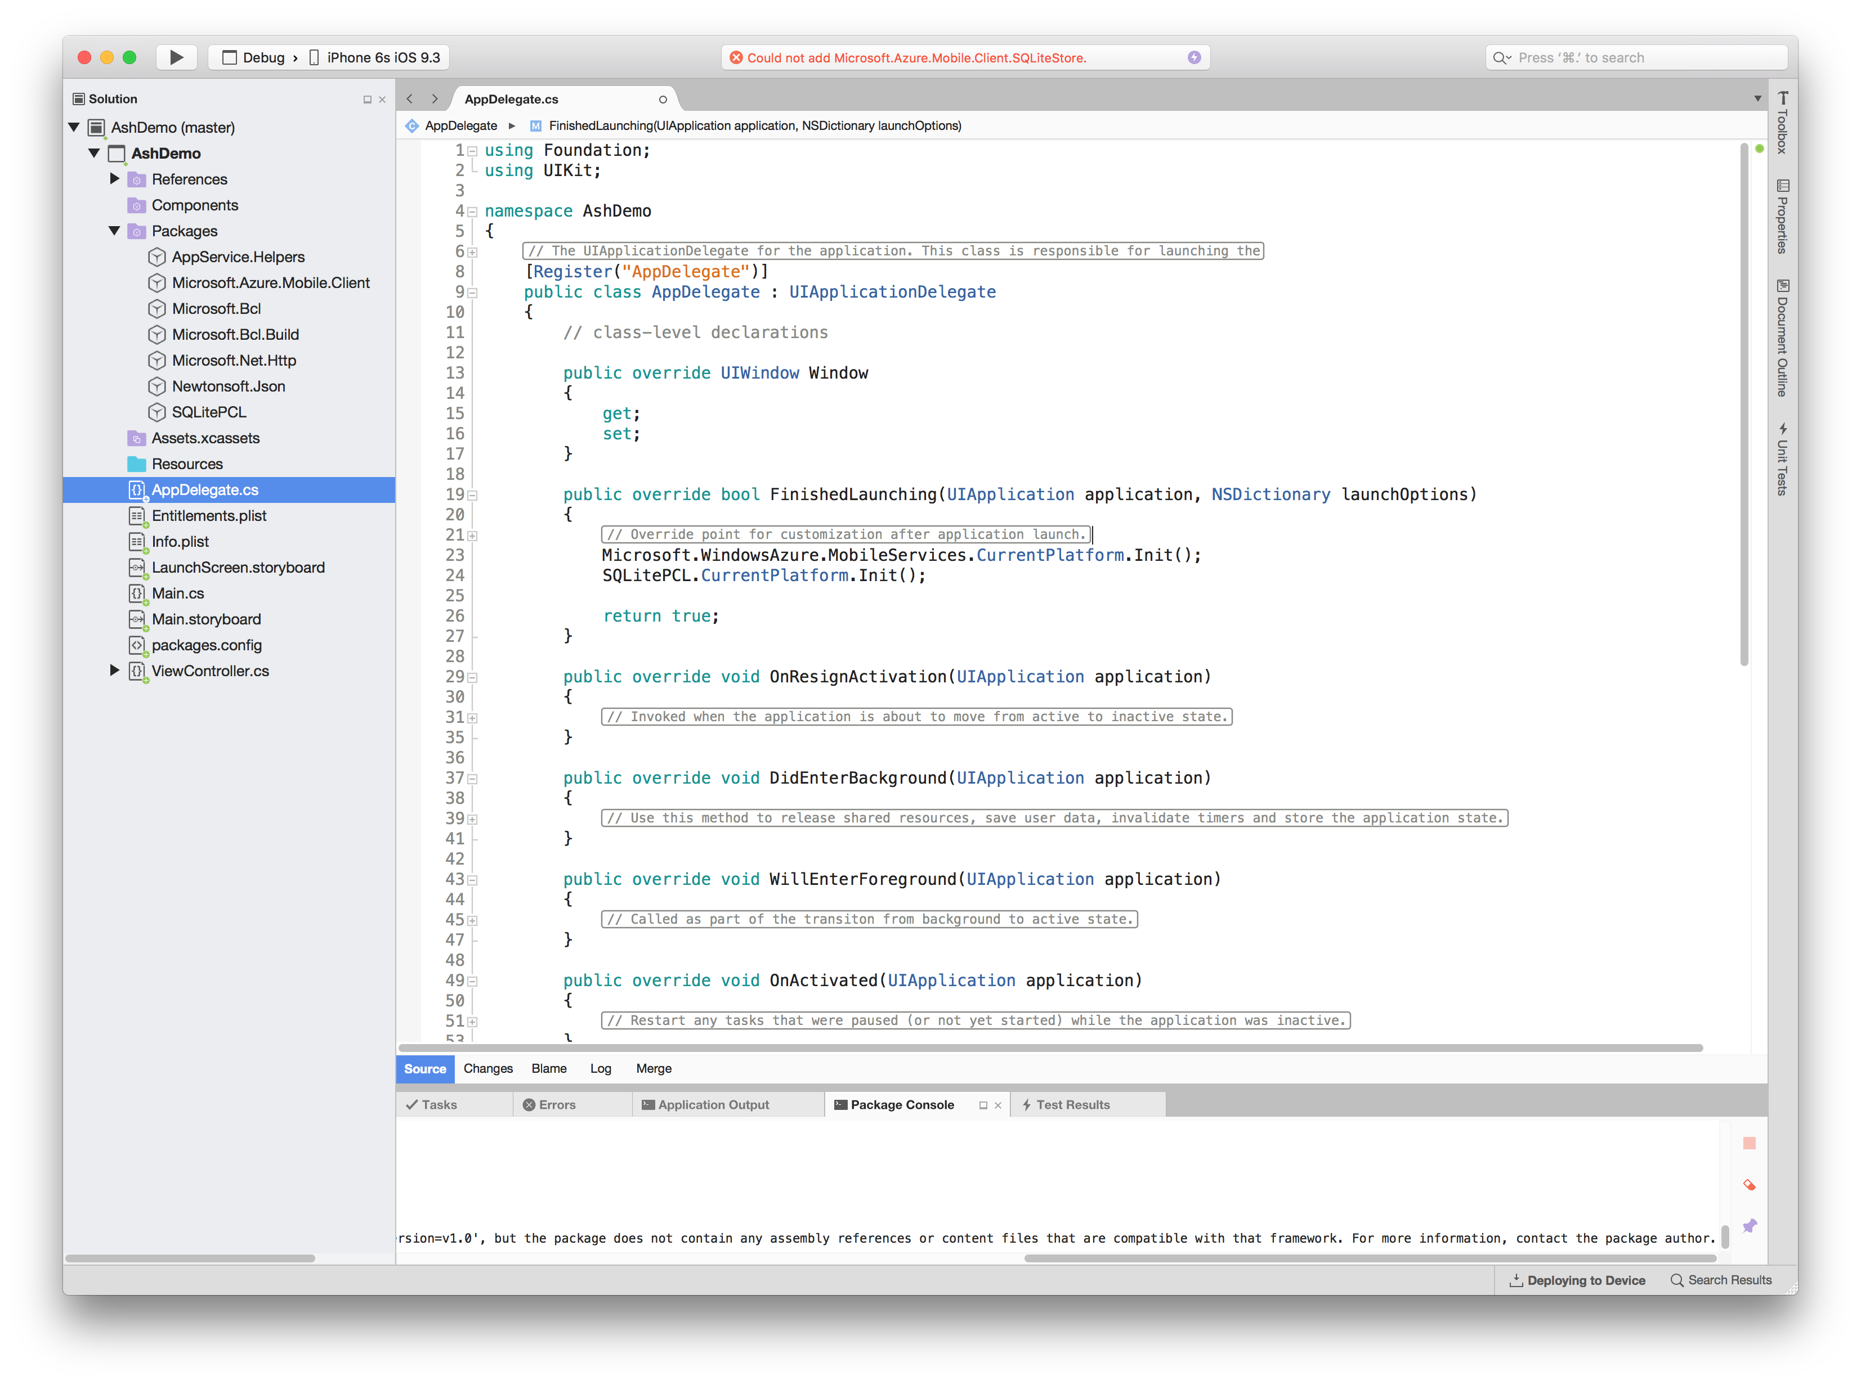
Task: Click the search icon in top right
Action: tap(1506, 58)
